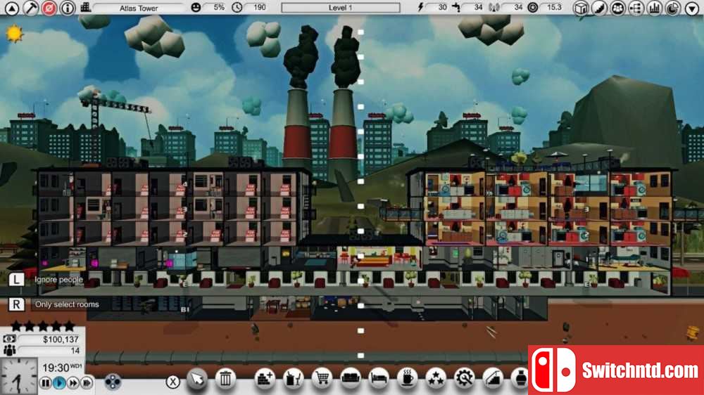Open the vase decorations category
This screenshot has height=395, width=704.
(520, 380)
